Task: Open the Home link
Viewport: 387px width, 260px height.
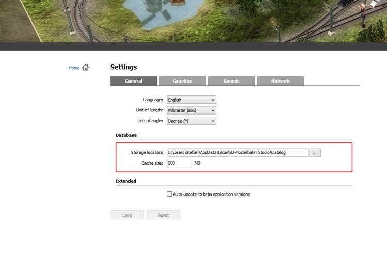Action: tap(74, 68)
